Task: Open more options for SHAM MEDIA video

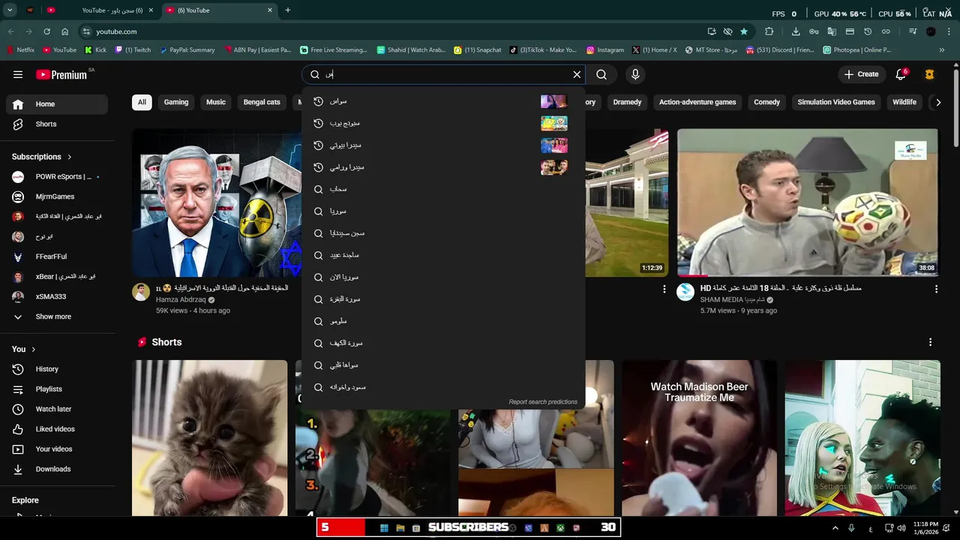Action: click(936, 289)
